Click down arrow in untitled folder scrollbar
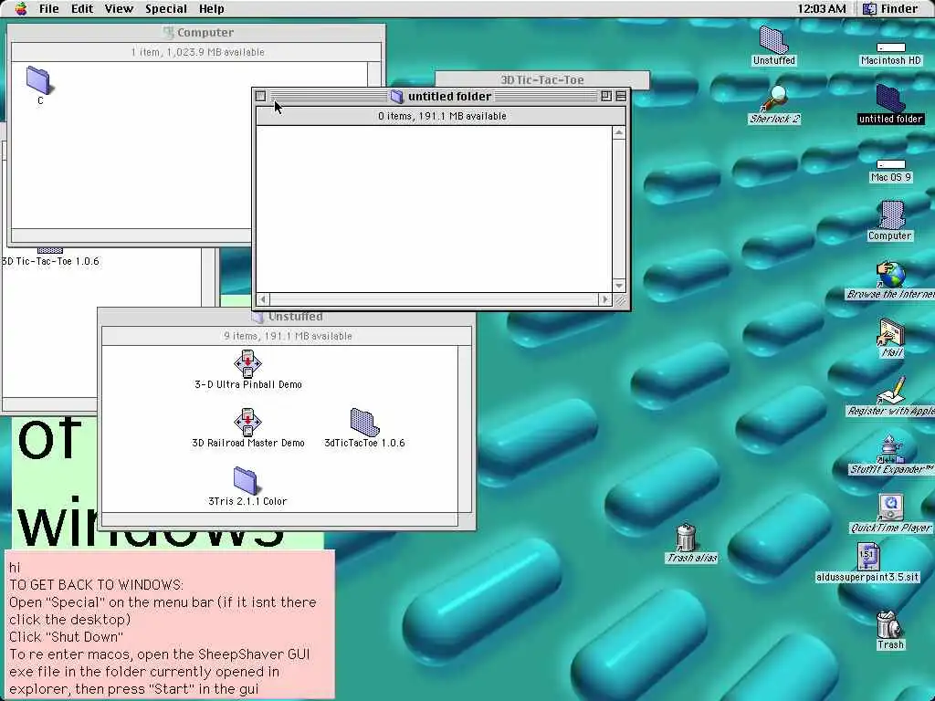Viewport: 935px width, 701px height. 618,286
